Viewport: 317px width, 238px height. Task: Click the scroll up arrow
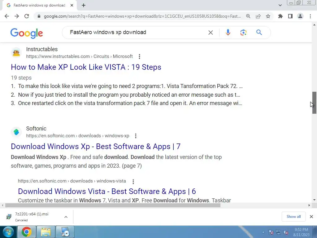tap(314, 25)
